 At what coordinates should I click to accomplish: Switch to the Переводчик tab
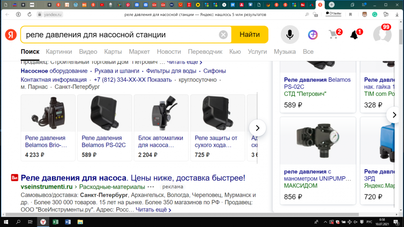pyautogui.click(x=205, y=51)
